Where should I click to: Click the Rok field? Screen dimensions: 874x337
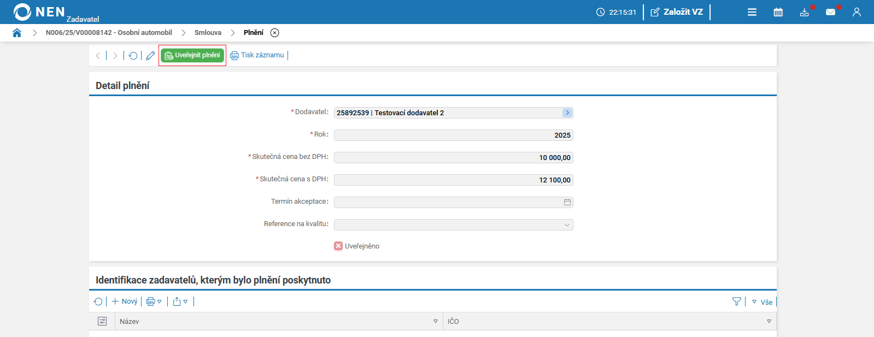click(x=454, y=135)
